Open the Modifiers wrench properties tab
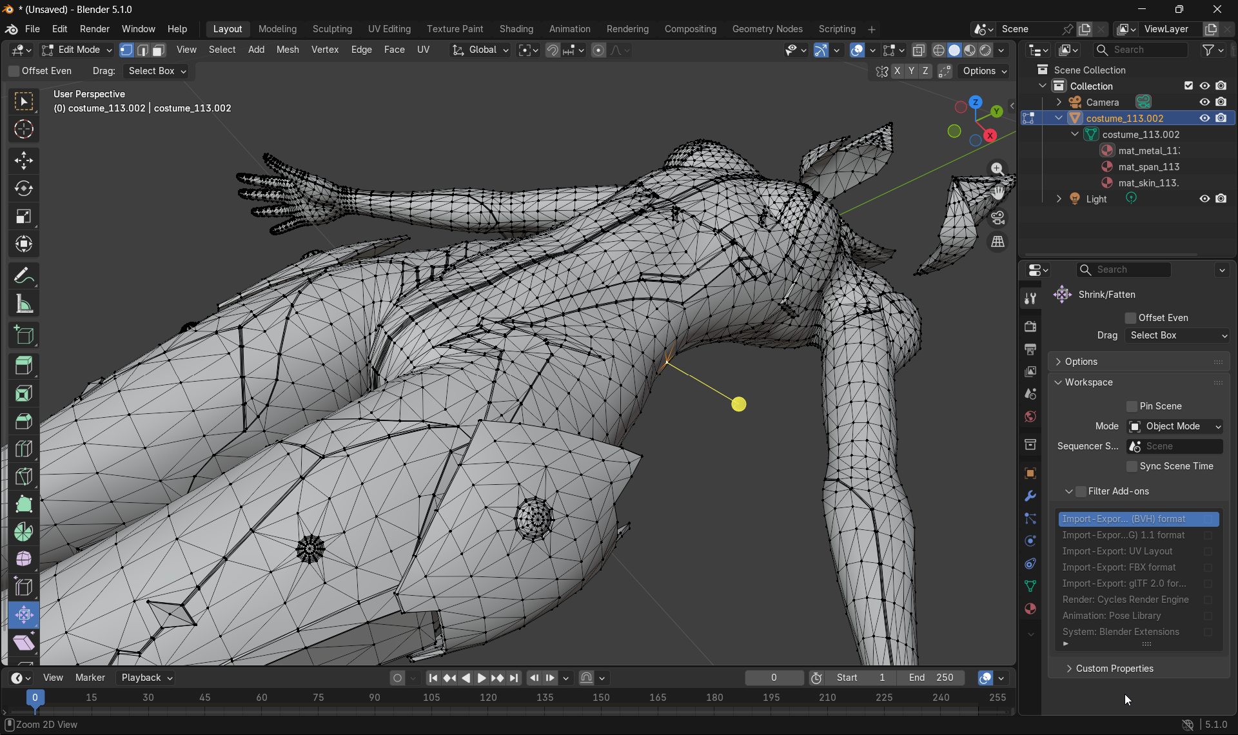The image size is (1238, 735). tap(1030, 496)
